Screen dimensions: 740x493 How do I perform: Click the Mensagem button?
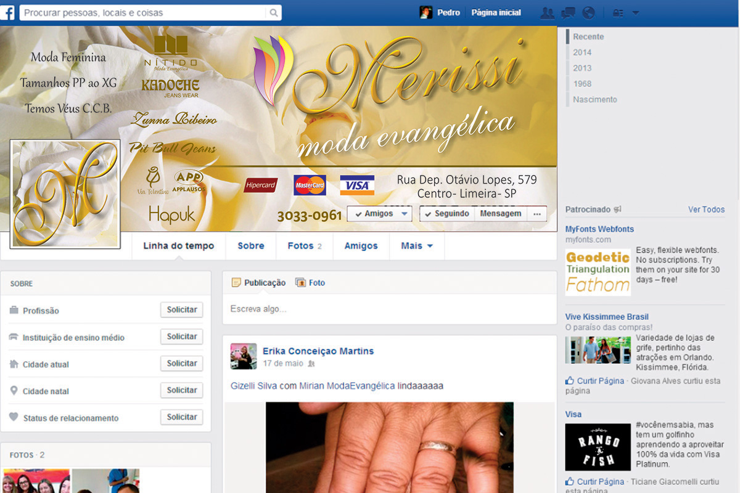[x=501, y=214]
